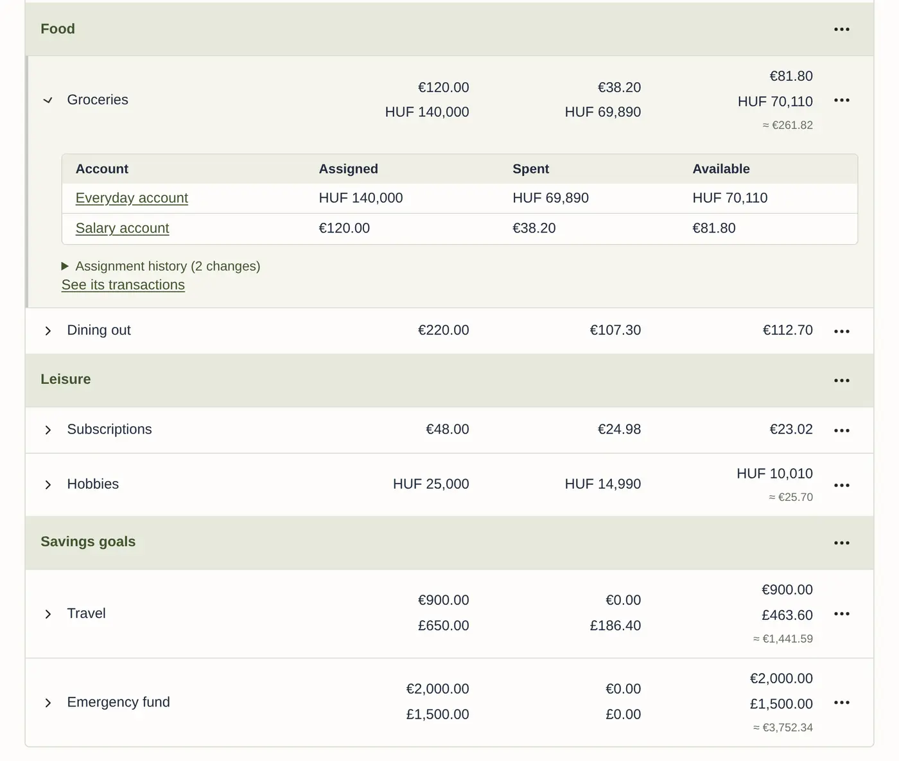The width and height of the screenshot is (899, 761).
Task: Click the Dining out category name
Action: [99, 330]
